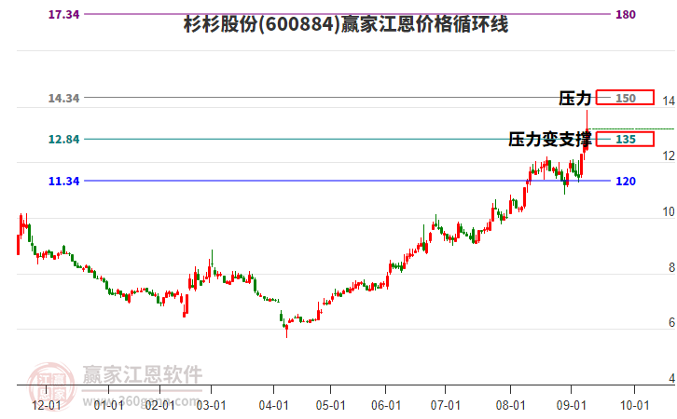
Task: Click the right axis price label 14
Action: tap(669, 101)
